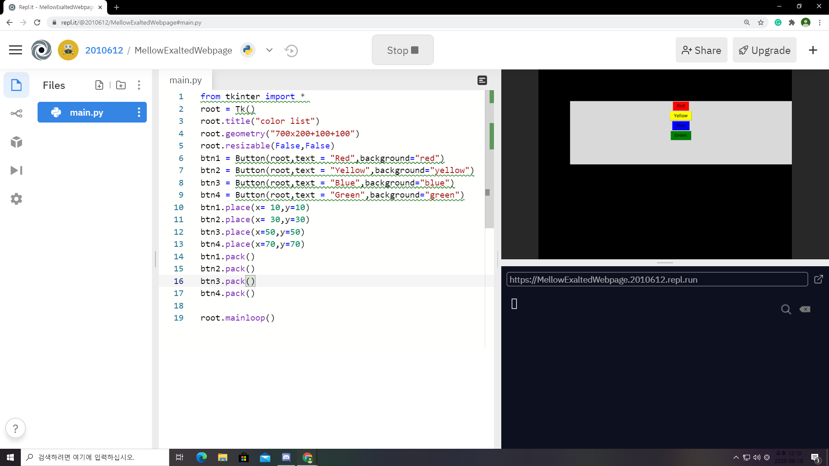Open the Version control sidebar icon
The width and height of the screenshot is (829, 466).
point(16,113)
